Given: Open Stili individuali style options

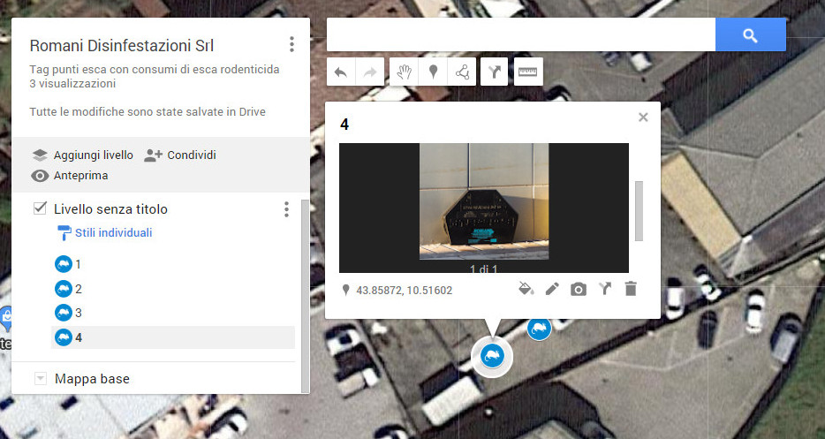Looking at the screenshot, I should [105, 232].
